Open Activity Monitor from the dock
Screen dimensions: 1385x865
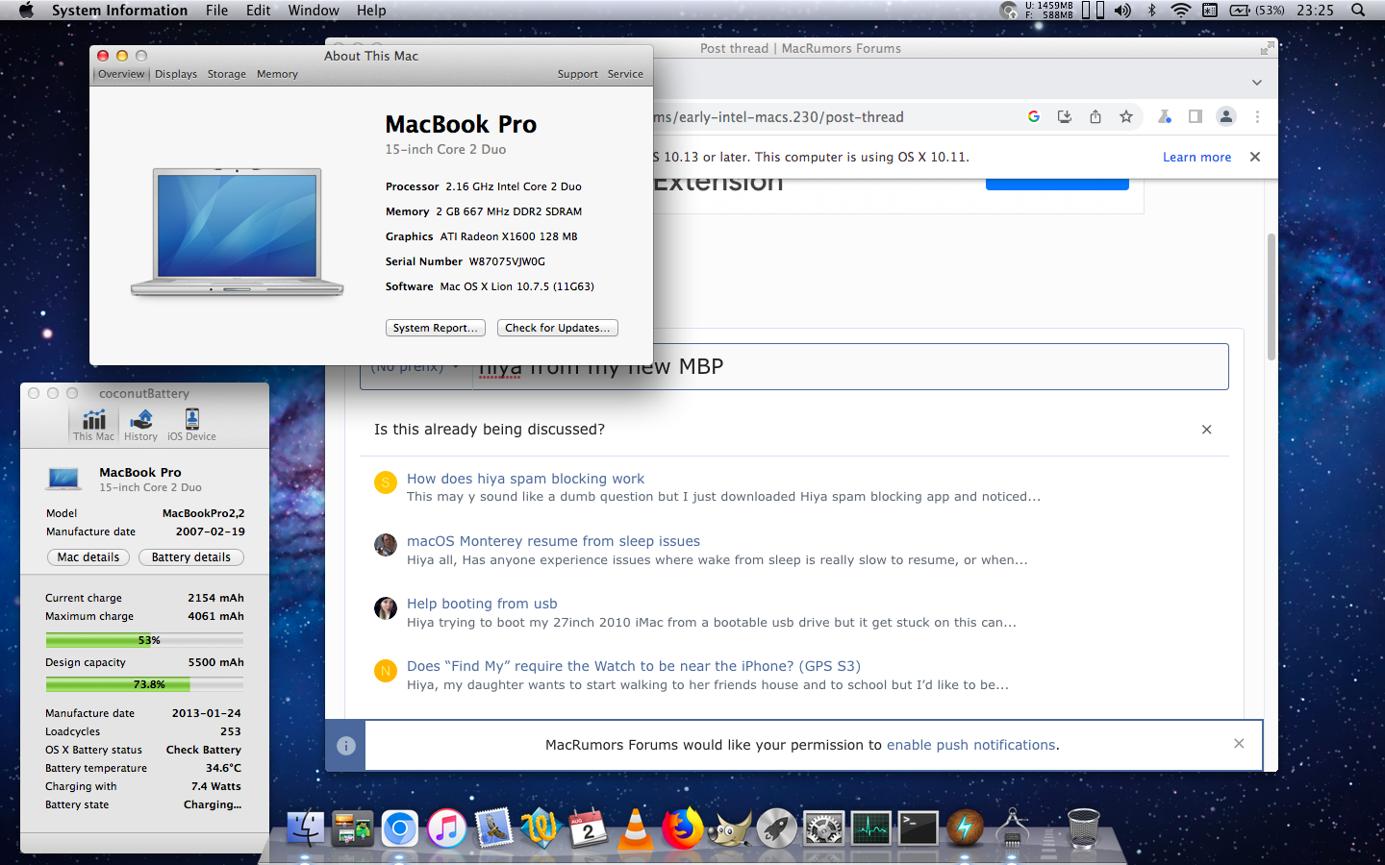tap(871, 828)
